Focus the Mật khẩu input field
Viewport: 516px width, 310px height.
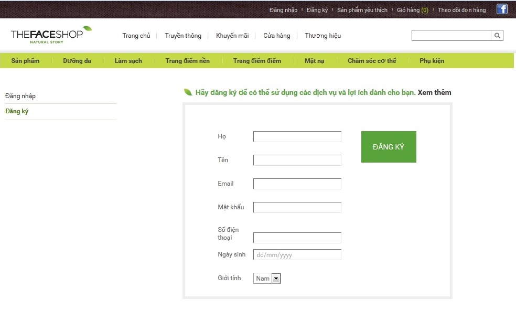click(297, 207)
